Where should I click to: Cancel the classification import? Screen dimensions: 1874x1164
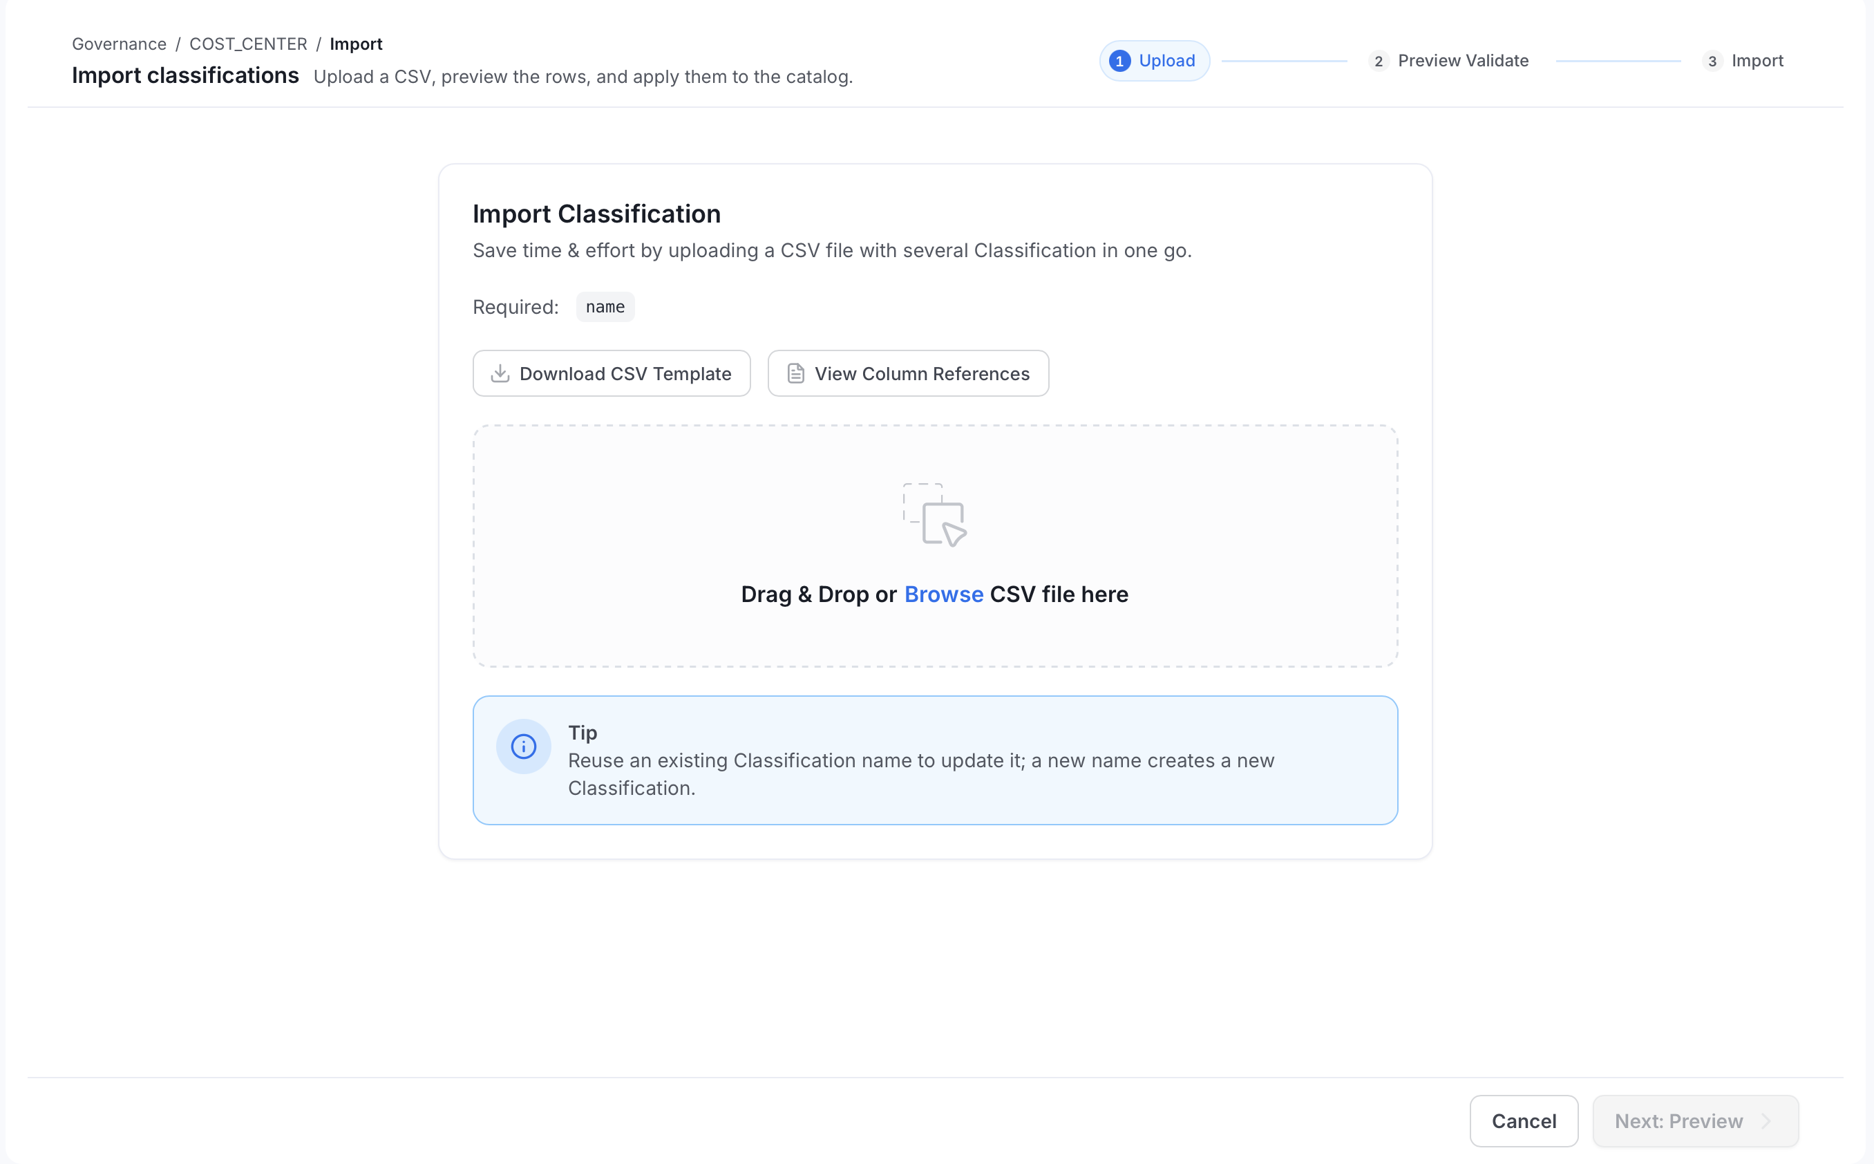coord(1523,1121)
